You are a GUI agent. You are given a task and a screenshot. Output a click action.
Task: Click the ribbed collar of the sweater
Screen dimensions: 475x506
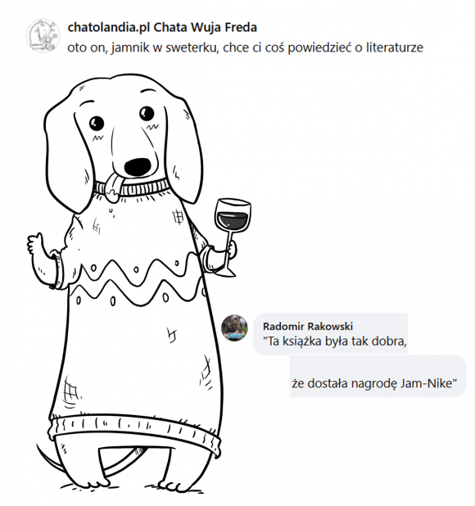[x=132, y=187]
